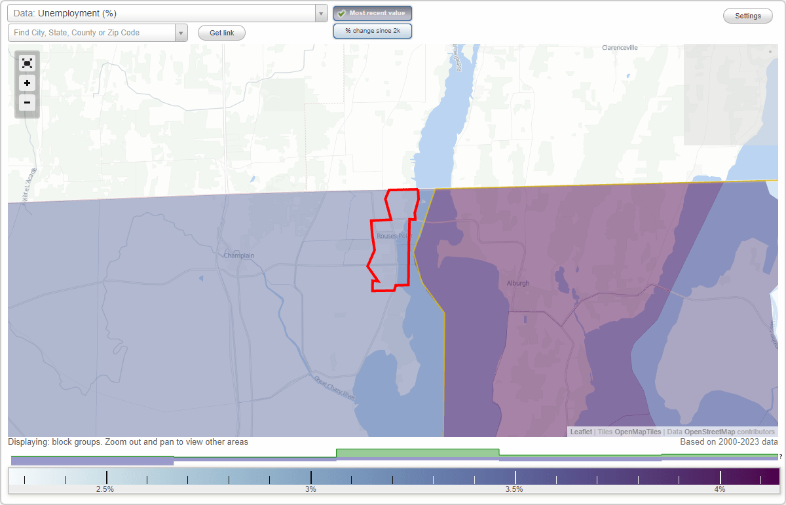Select the red-outlined Rouses Point block group
The width and height of the screenshot is (786, 505).
pos(393,242)
